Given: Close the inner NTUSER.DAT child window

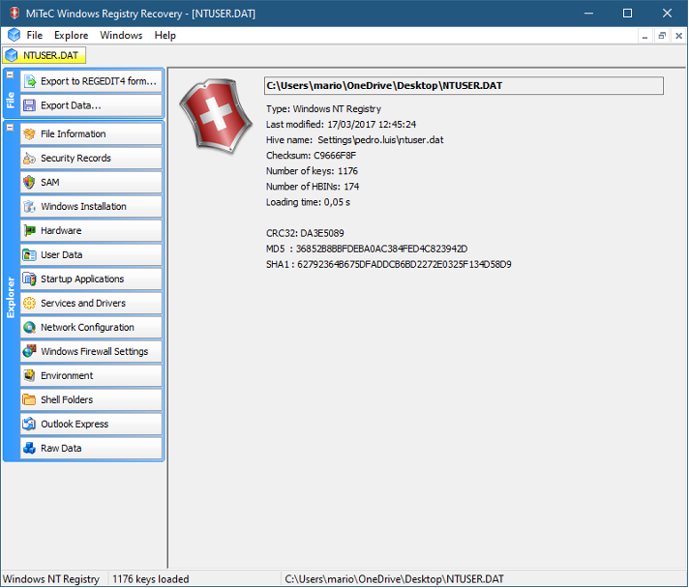Looking at the screenshot, I should 679,36.
